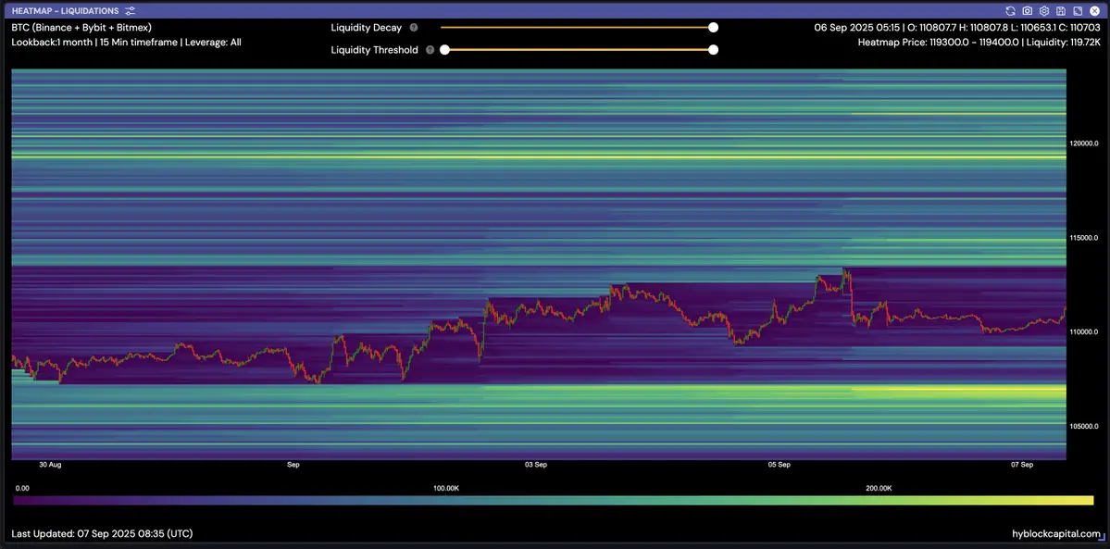The image size is (1110, 549).
Task: Click the 05 Sep date axis label
Action: [779, 466]
